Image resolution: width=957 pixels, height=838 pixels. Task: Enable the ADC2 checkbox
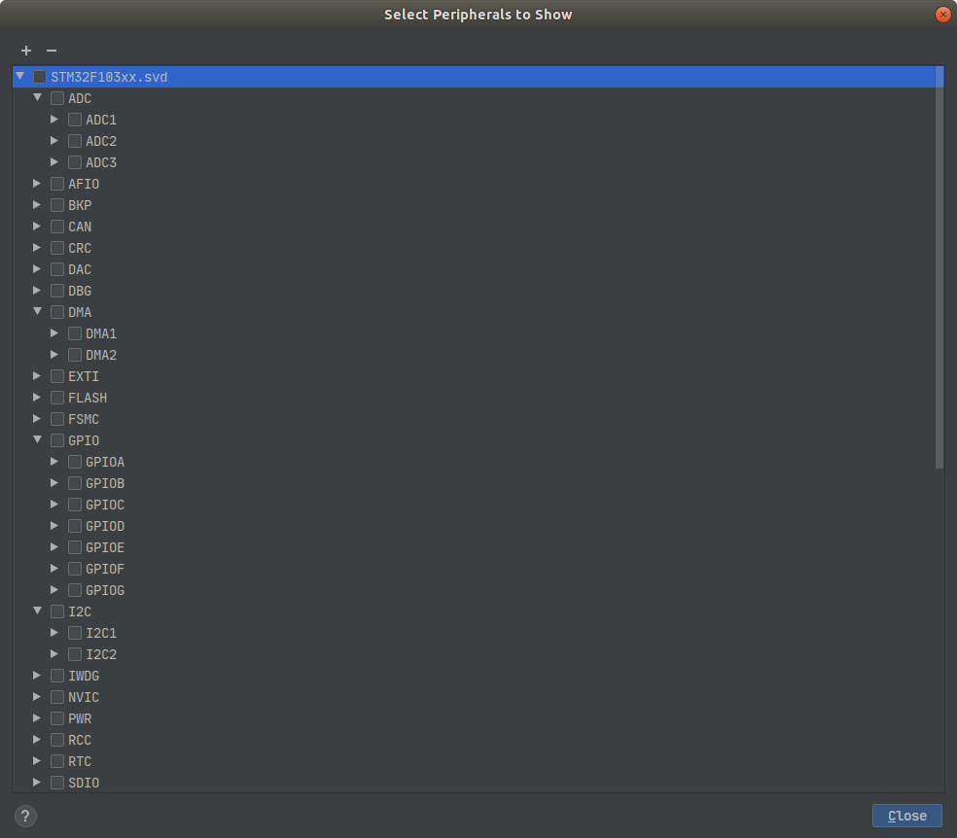pos(75,141)
